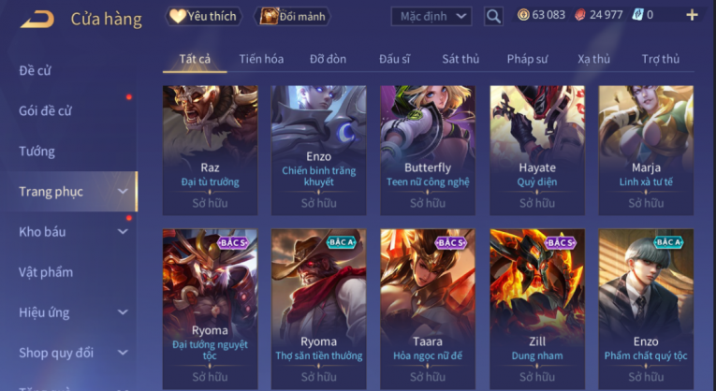Click the blue voucher currency icon

tap(637, 15)
